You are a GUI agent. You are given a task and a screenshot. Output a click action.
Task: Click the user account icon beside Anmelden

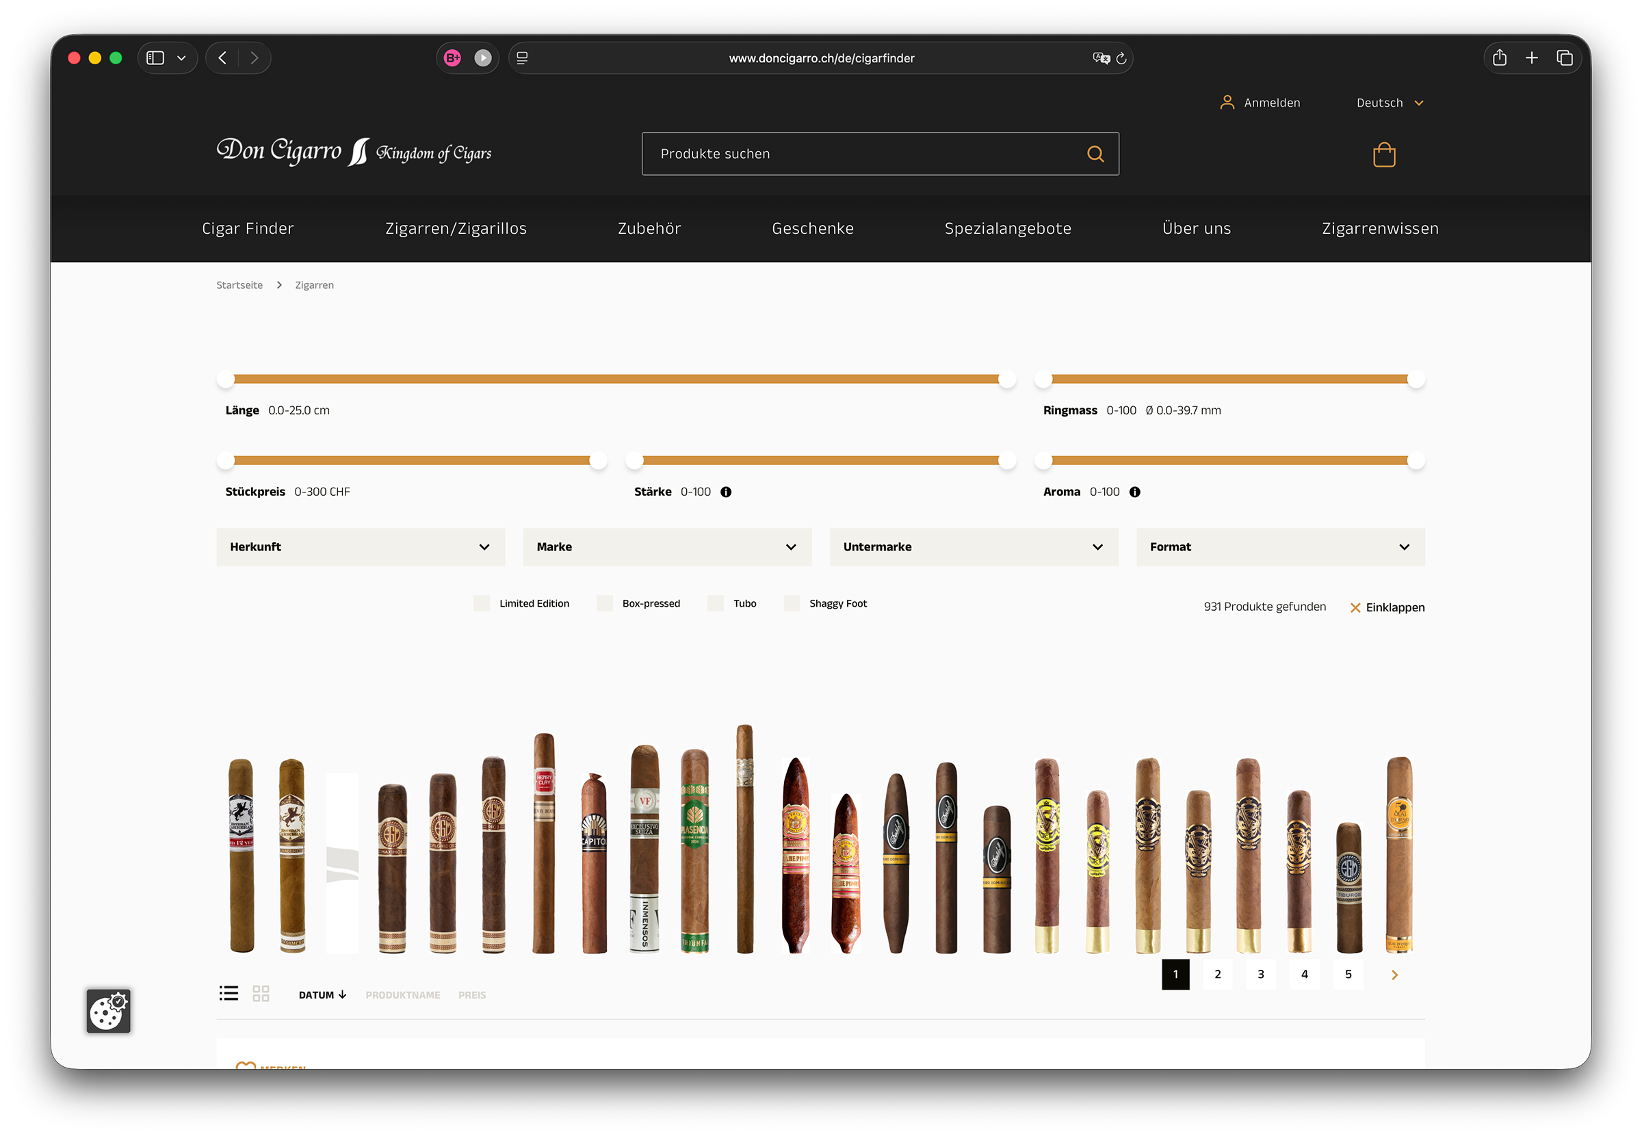[x=1227, y=103]
